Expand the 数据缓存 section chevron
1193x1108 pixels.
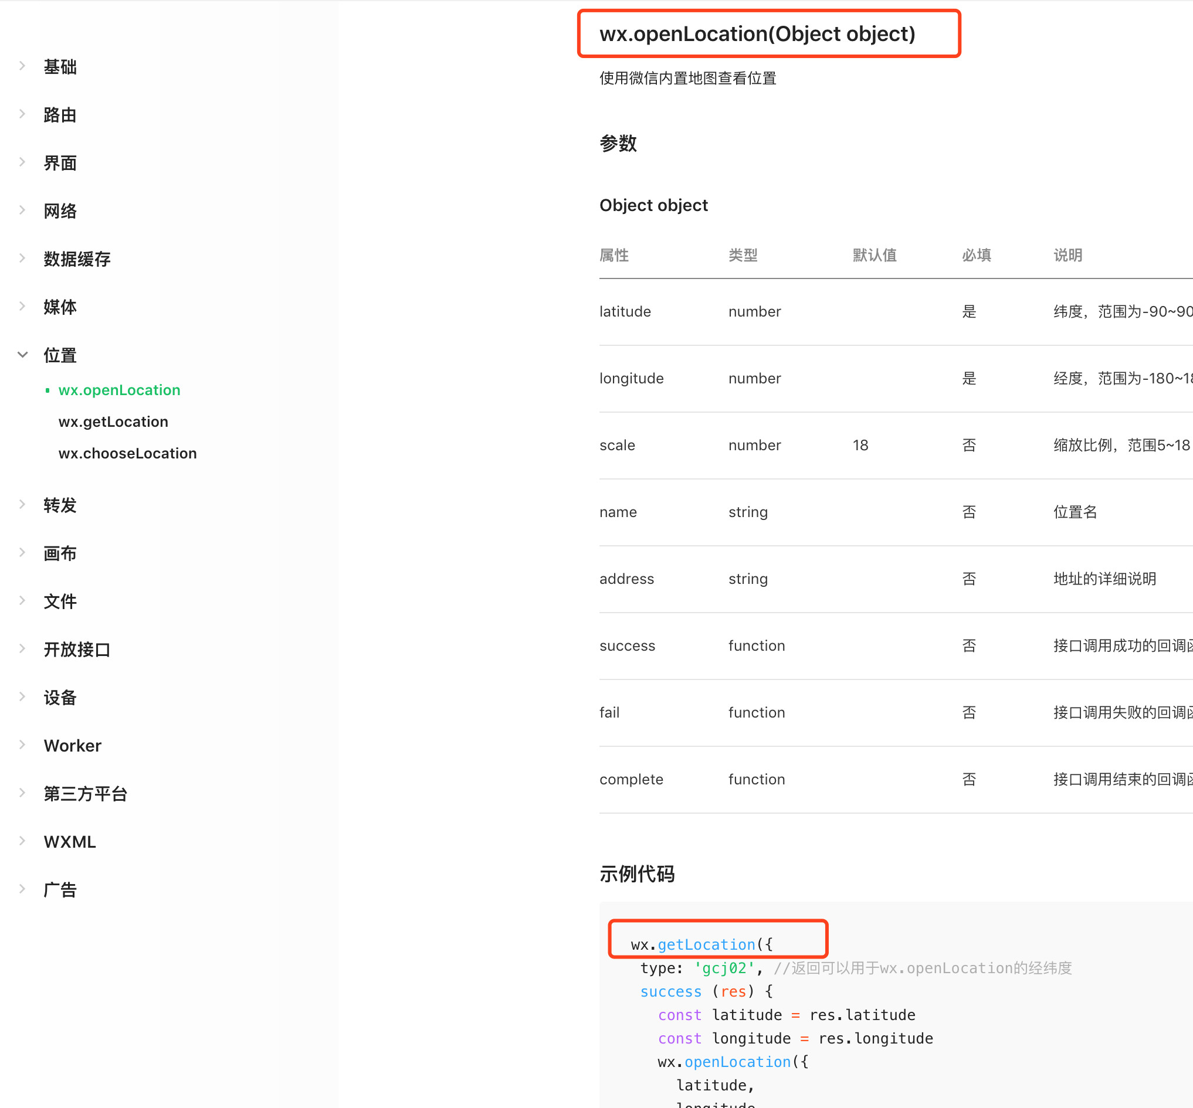(22, 258)
